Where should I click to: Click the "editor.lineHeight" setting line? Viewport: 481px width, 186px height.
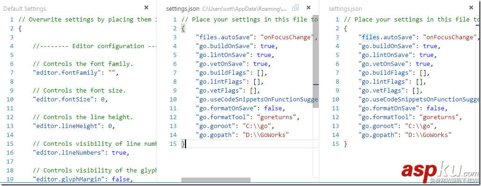coord(74,127)
